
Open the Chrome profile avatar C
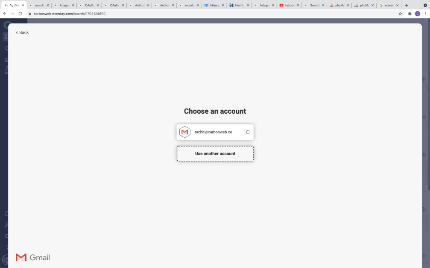[x=417, y=14]
